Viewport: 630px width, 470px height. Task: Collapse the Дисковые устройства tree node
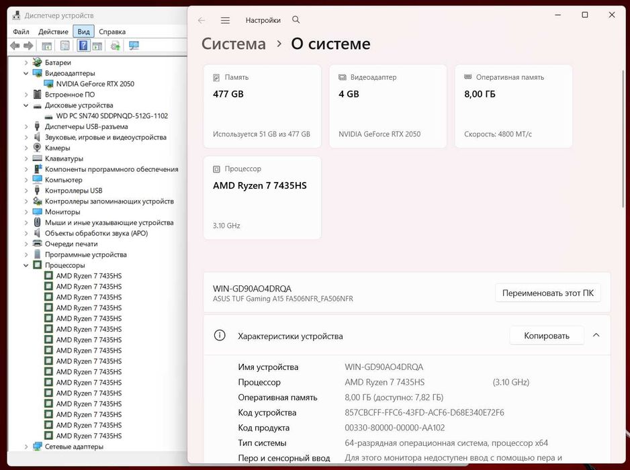26,105
